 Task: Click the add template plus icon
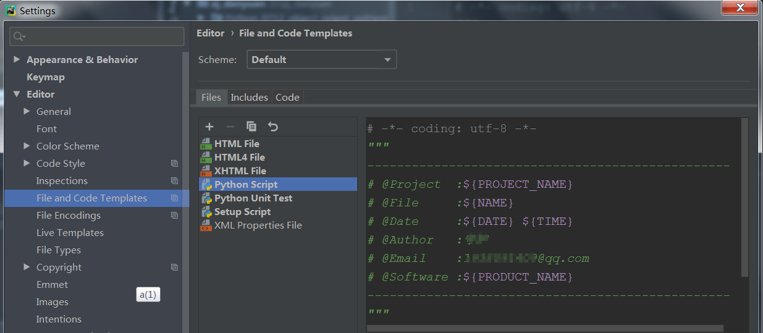(x=209, y=127)
